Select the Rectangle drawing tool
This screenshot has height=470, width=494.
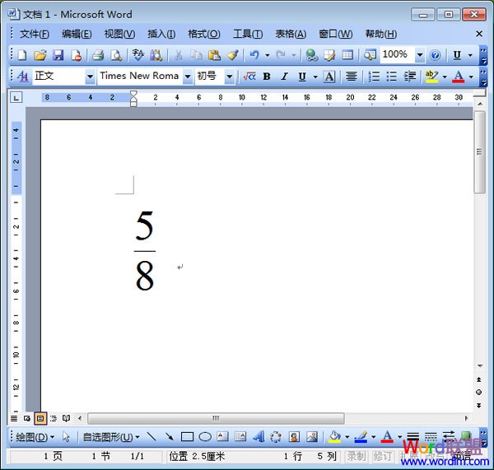pos(187,437)
